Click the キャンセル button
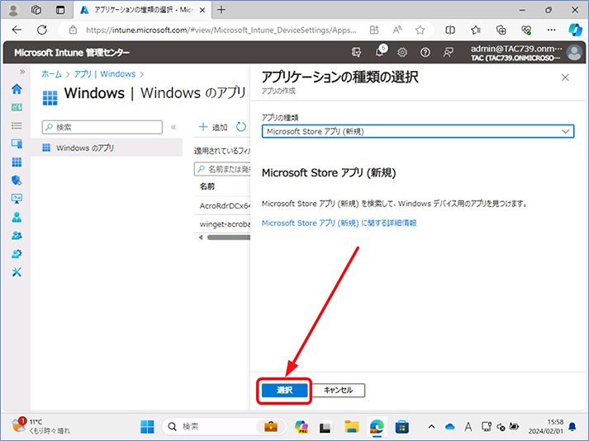 338,391
